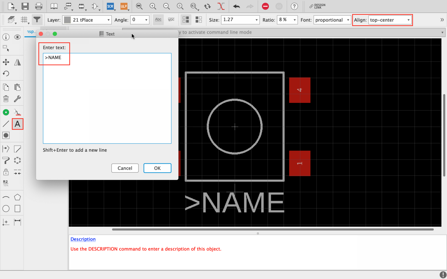Pick the Mirror tool
Image resolution: width=447 pixels, height=279 pixels.
click(x=17, y=62)
